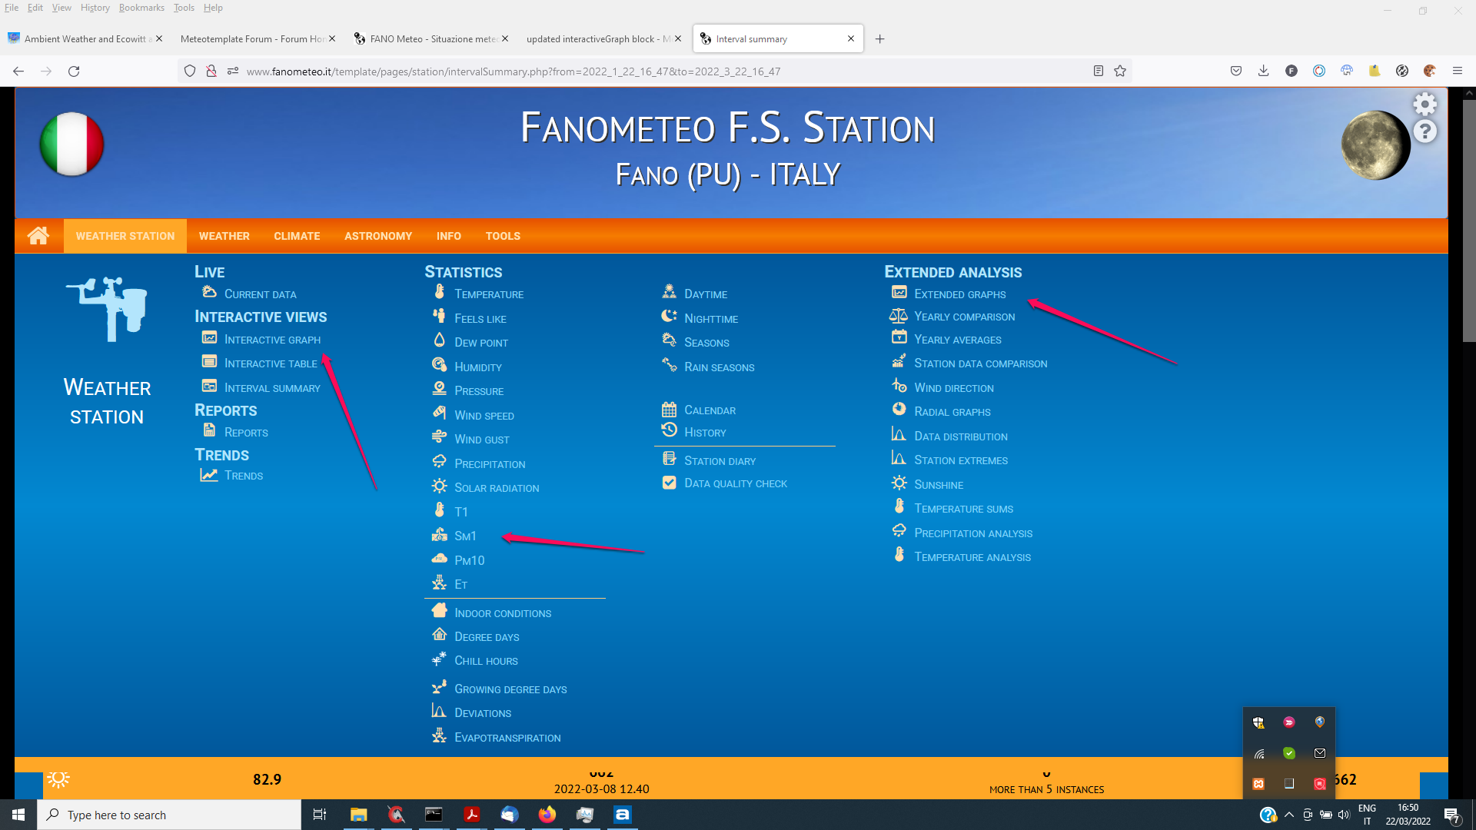This screenshot has width=1476, height=830.
Task: Open the browser Bookmarks menu
Action: (141, 8)
